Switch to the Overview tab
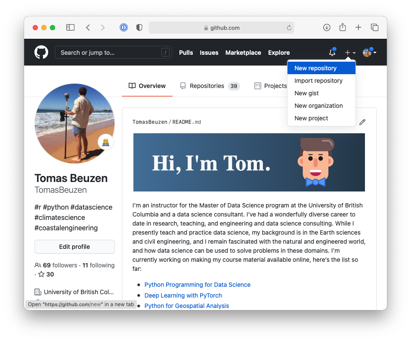Image resolution: width=411 pixels, height=342 pixels. (147, 86)
